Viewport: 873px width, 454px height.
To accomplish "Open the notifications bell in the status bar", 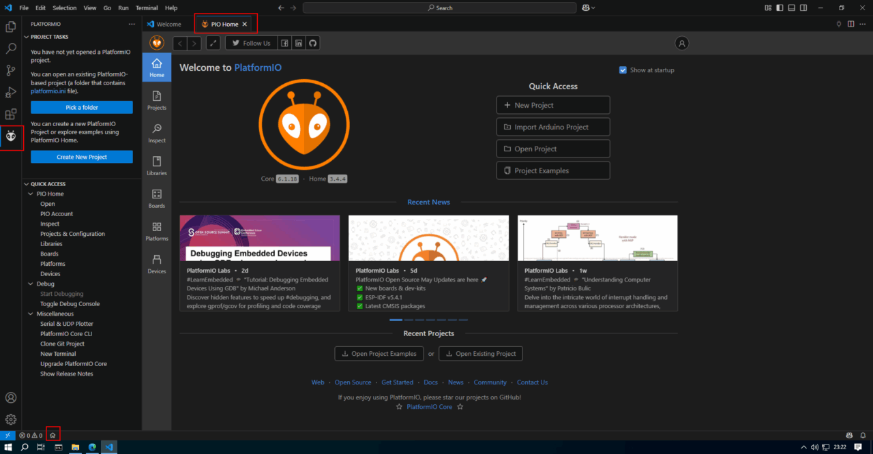I will pyautogui.click(x=863, y=435).
